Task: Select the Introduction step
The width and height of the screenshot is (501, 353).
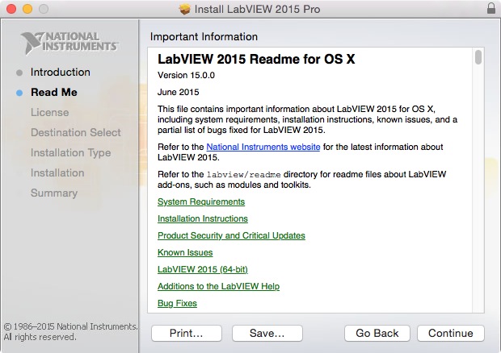Action: (x=60, y=72)
